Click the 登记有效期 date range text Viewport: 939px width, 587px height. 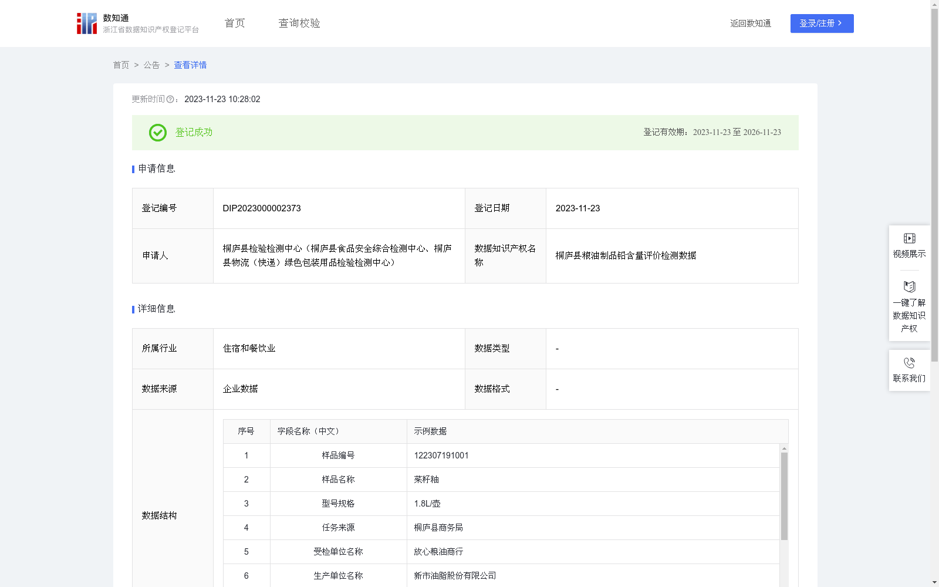pos(712,133)
